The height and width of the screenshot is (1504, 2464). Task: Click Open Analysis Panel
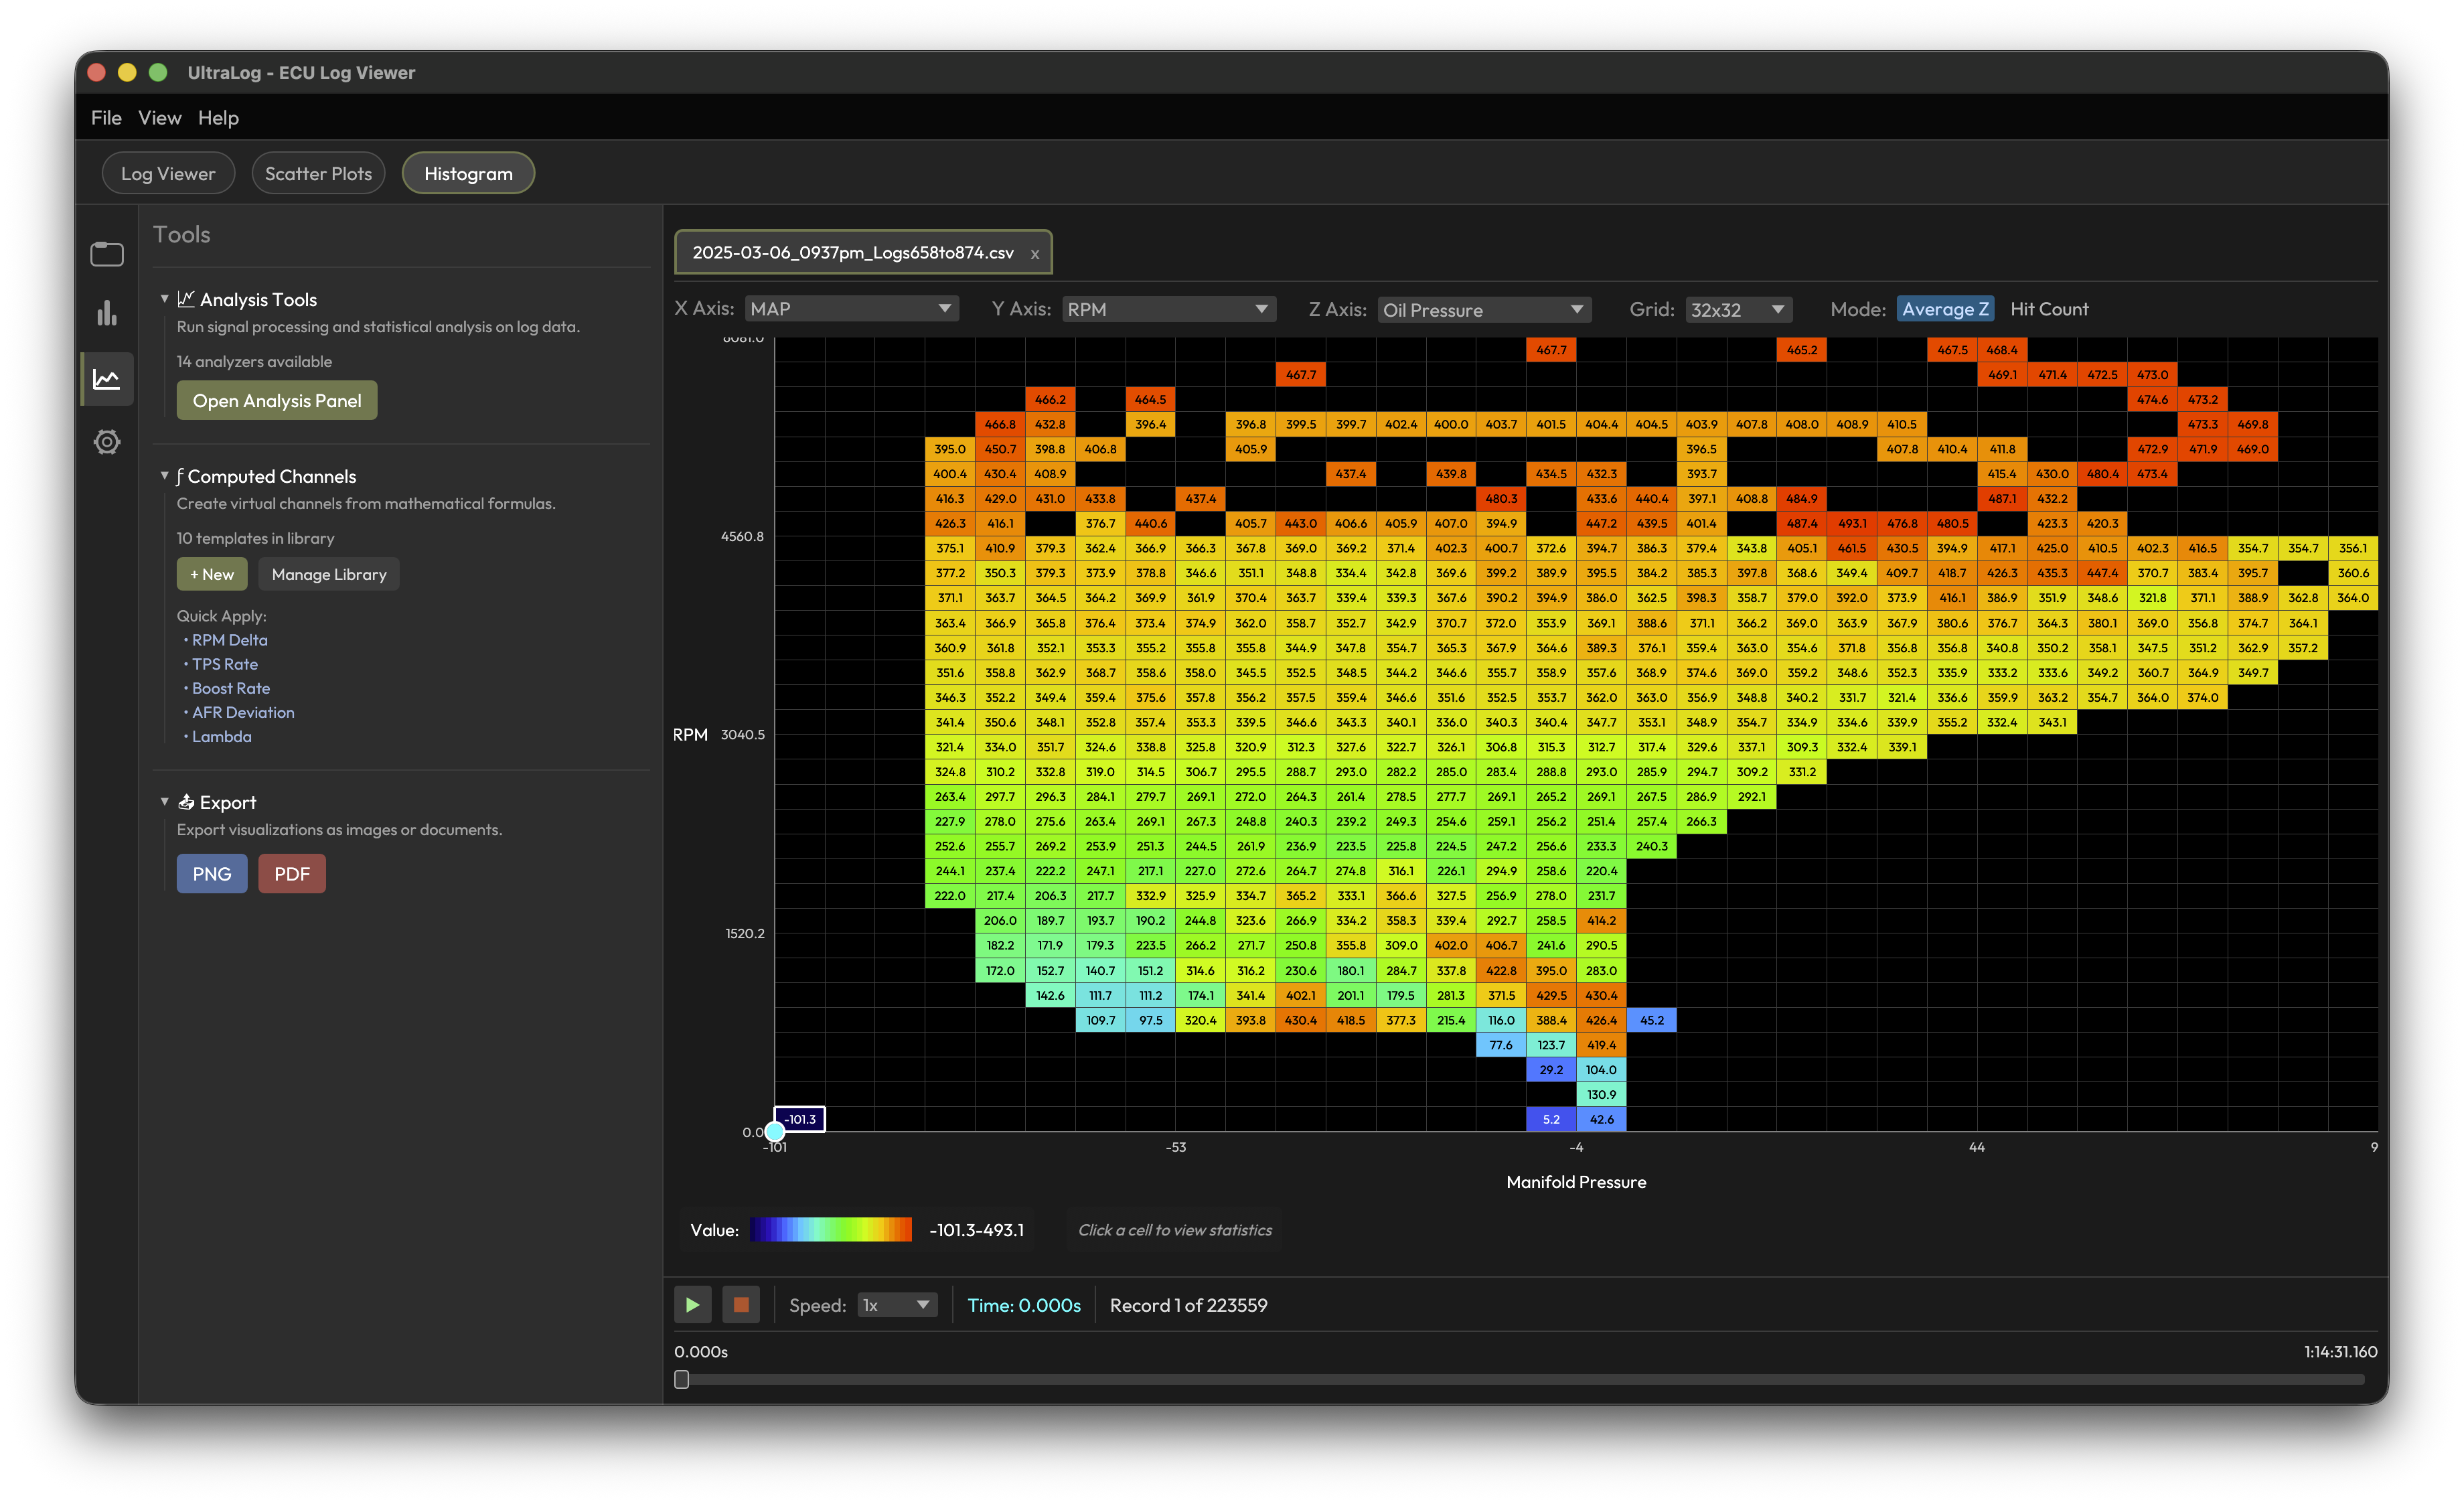pyautogui.click(x=276, y=400)
